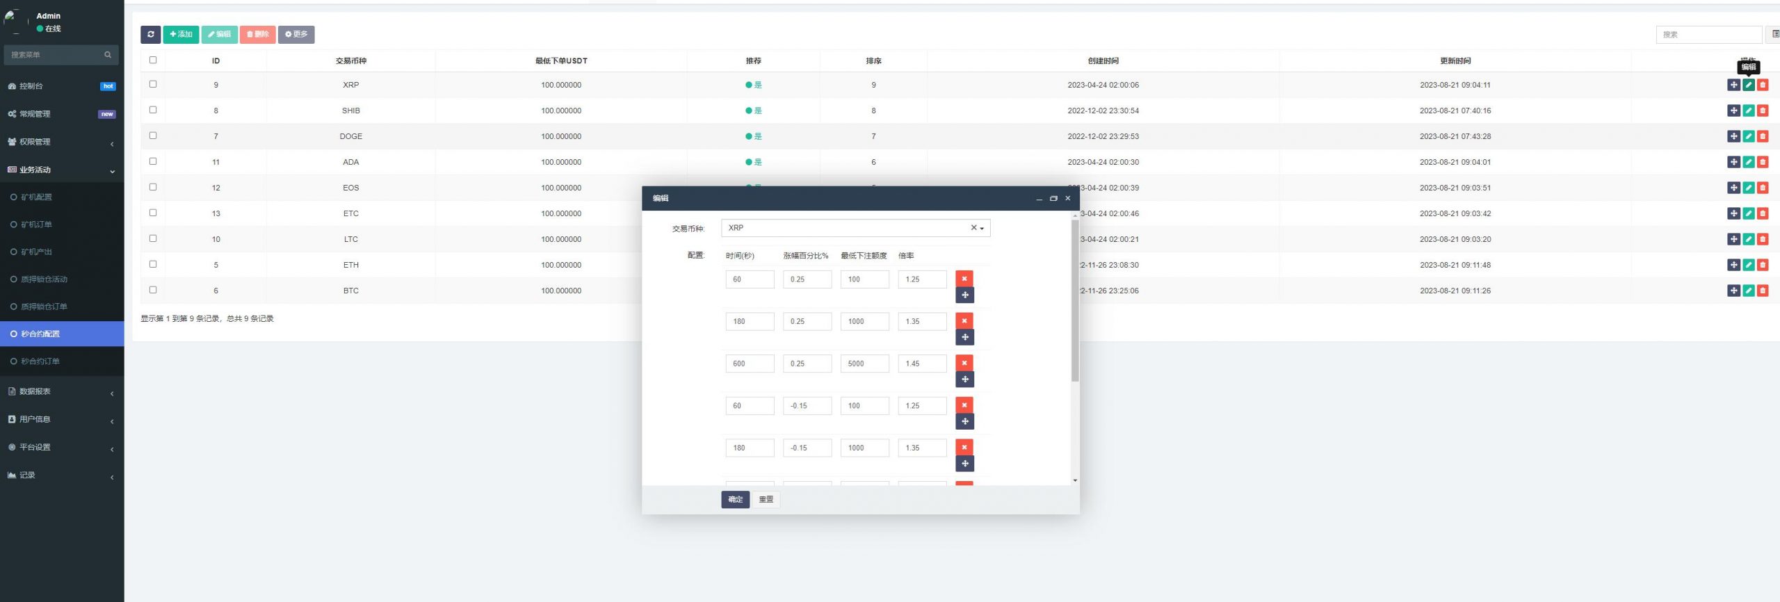Click the 添加 add button
Image resolution: width=1780 pixels, height=602 pixels.
[181, 34]
